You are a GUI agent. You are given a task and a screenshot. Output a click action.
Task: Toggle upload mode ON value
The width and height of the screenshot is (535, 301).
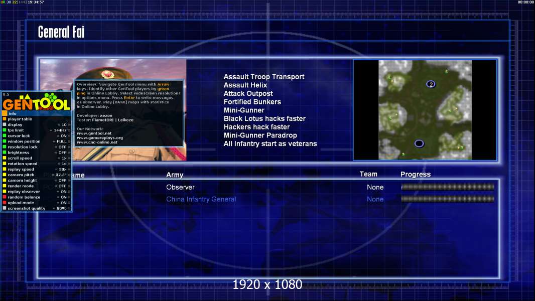pos(63,203)
